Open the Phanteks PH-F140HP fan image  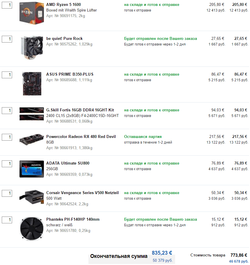[x=32, y=229]
